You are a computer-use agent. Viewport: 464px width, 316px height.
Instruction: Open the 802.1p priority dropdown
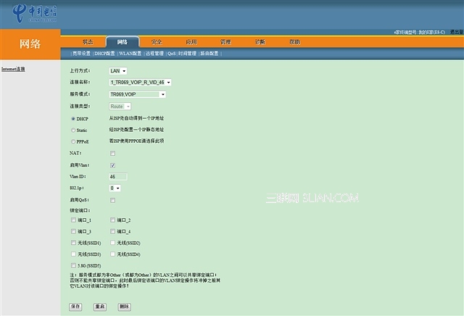(115, 188)
